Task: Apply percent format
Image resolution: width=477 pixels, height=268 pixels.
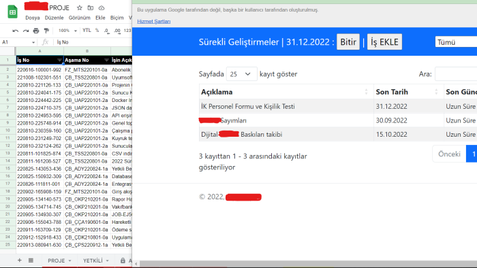Action: click(x=97, y=31)
